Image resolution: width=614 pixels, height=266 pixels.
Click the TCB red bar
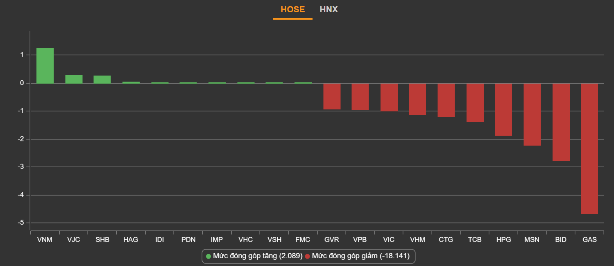[475, 102]
